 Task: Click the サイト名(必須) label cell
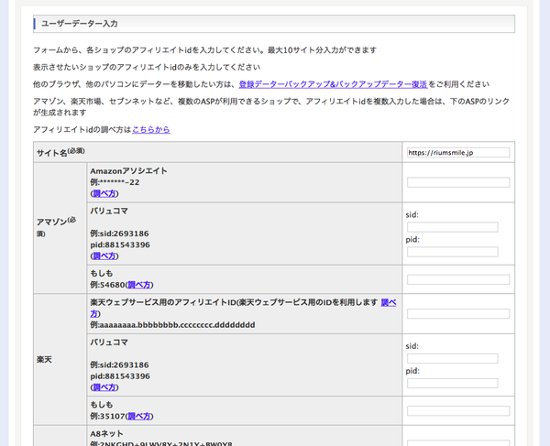pos(217,152)
